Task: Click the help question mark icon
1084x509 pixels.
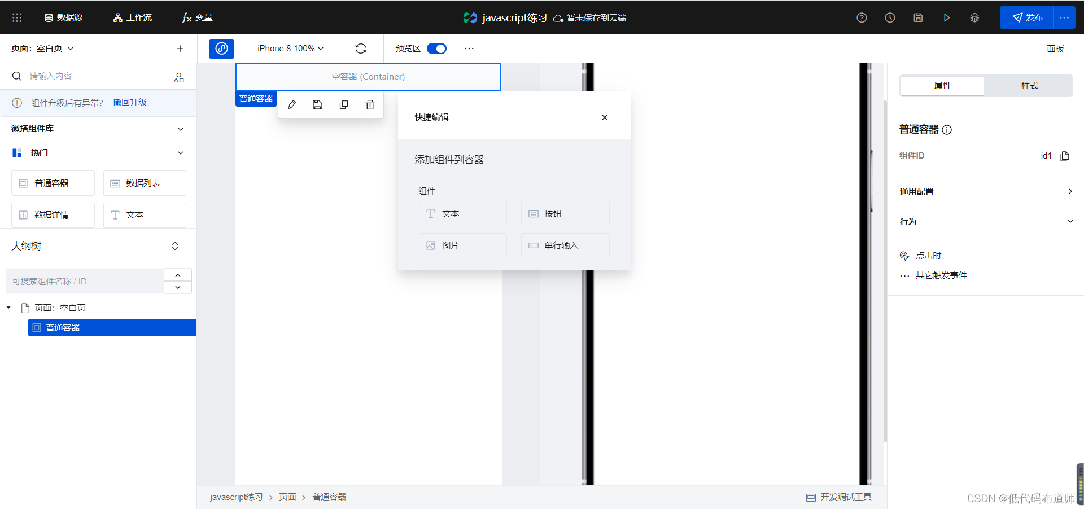Action: click(862, 17)
